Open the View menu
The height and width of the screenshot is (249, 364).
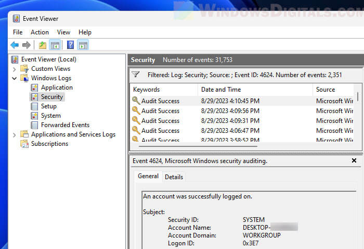point(63,32)
